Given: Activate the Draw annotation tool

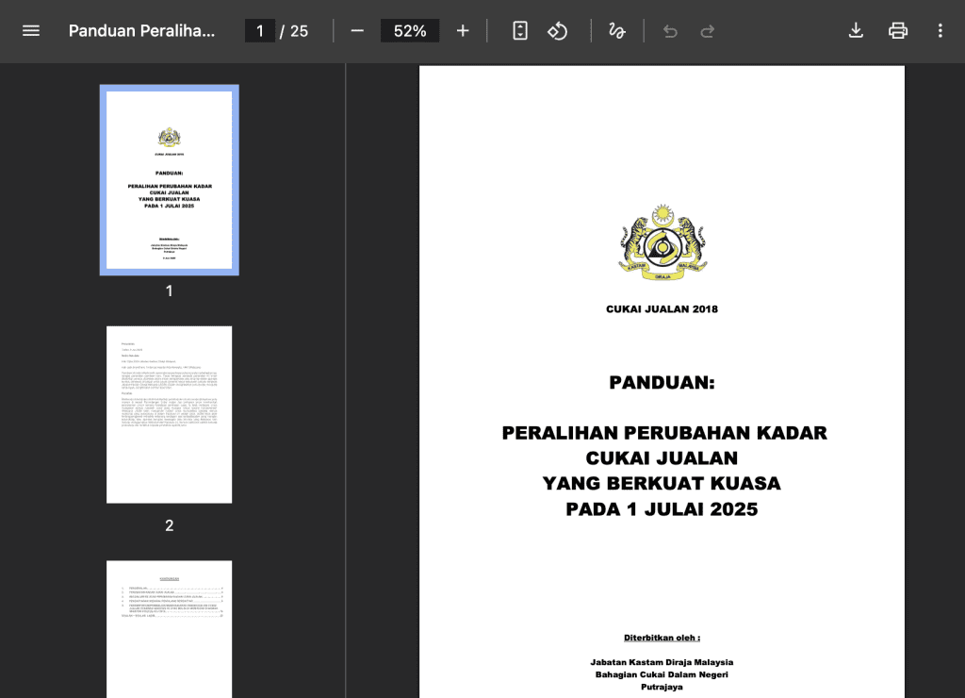Looking at the screenshot, I should pyautogui.click(x=616, y=31).
